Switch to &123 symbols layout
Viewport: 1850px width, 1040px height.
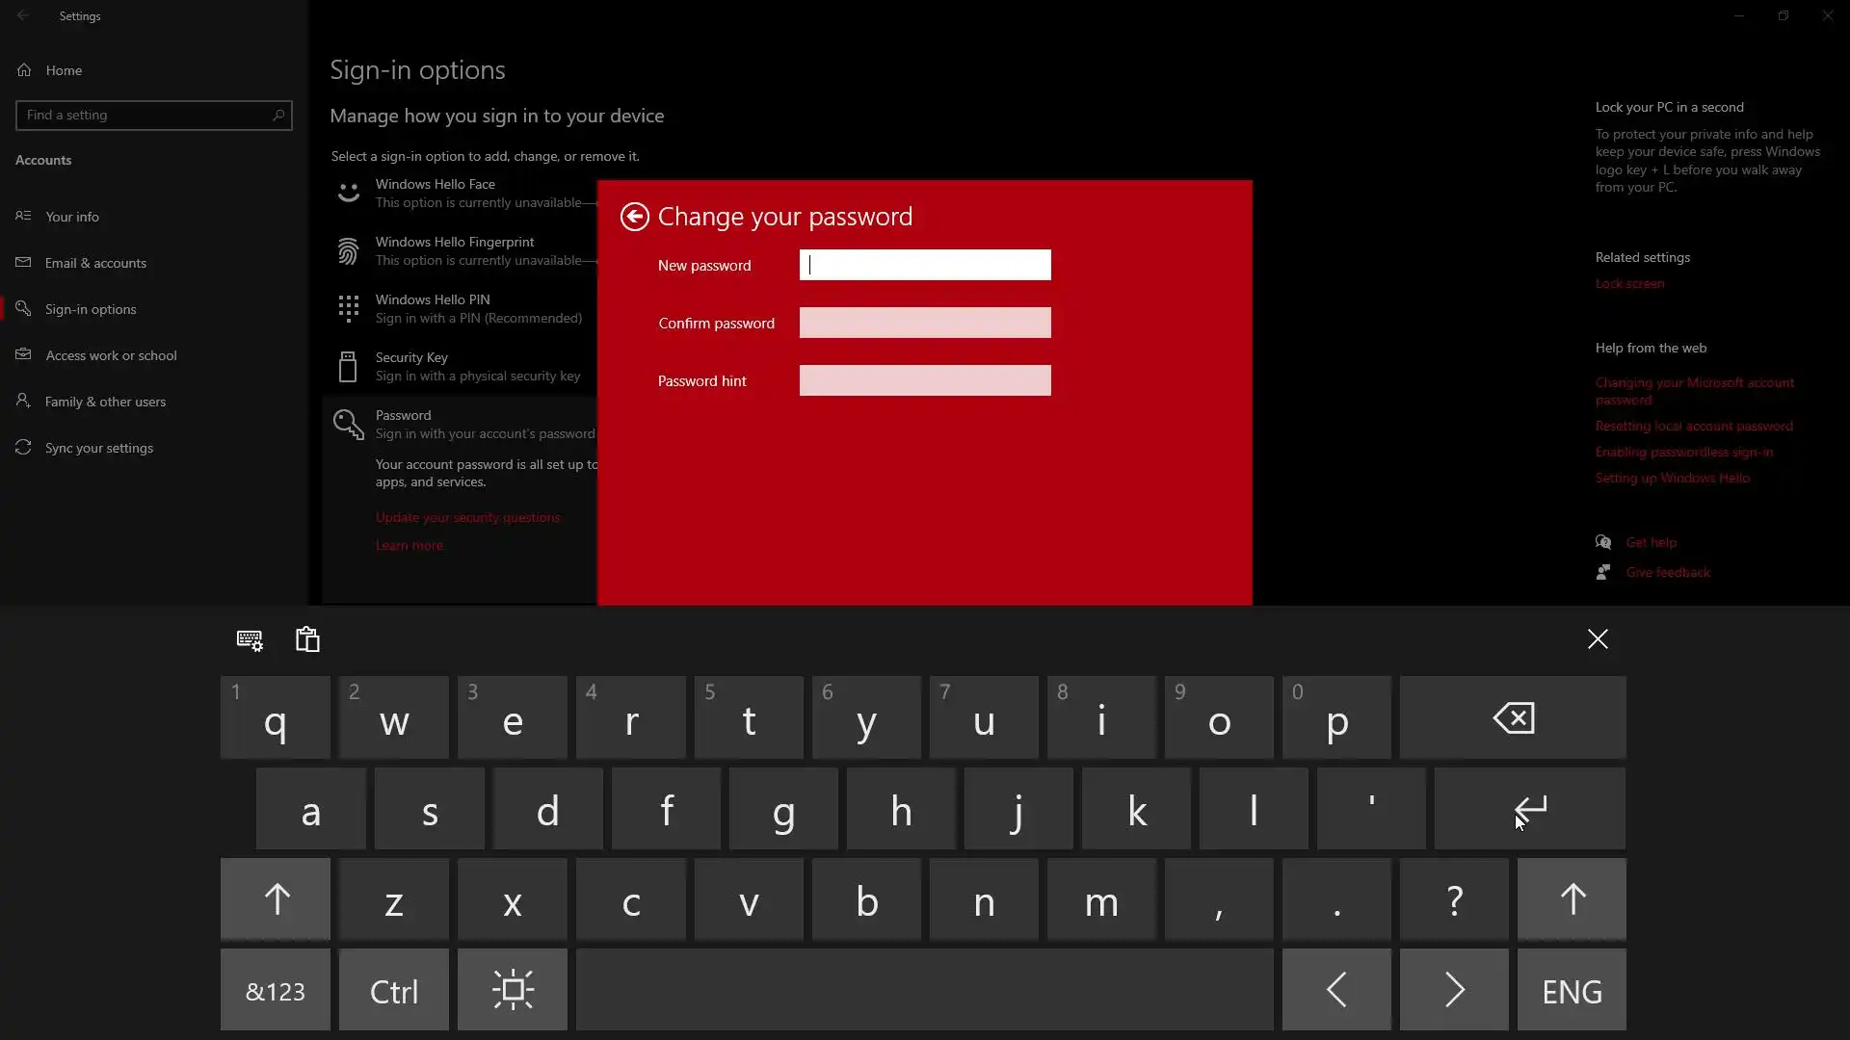[276, 990]
